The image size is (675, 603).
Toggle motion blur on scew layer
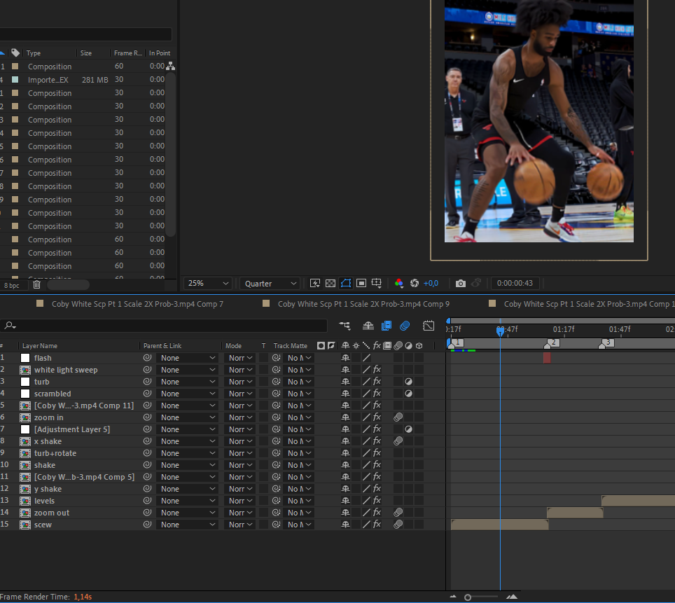(398, 524)
